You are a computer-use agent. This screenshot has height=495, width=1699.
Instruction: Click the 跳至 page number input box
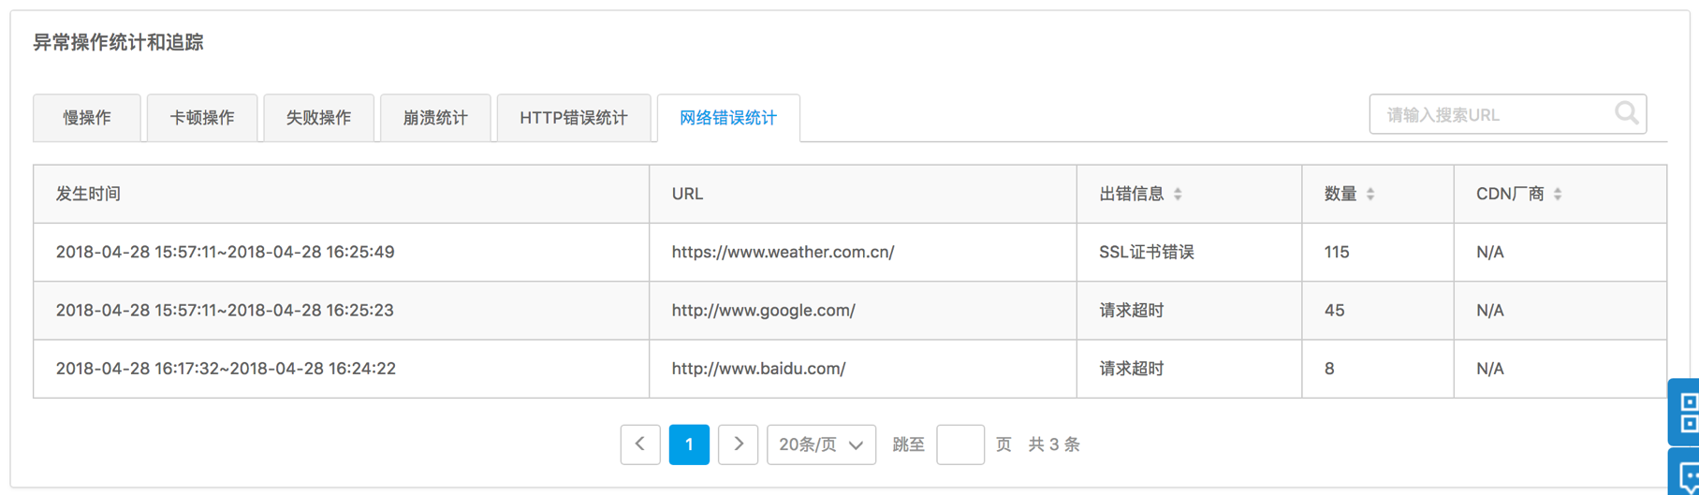pos(960,444)
